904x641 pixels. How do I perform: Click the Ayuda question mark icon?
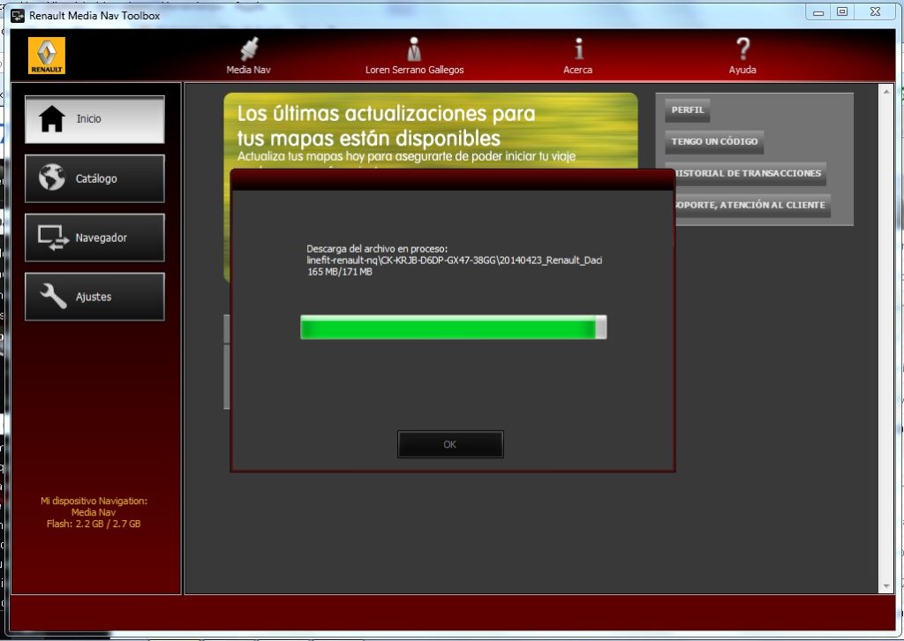(742, 49)
